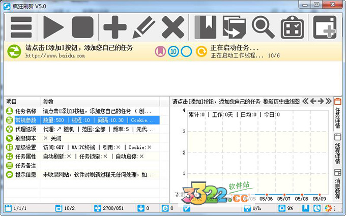The height and width of the screenshot is (216, 346).
Task: Add a new task with the plus icon
Action: point(115,27)
